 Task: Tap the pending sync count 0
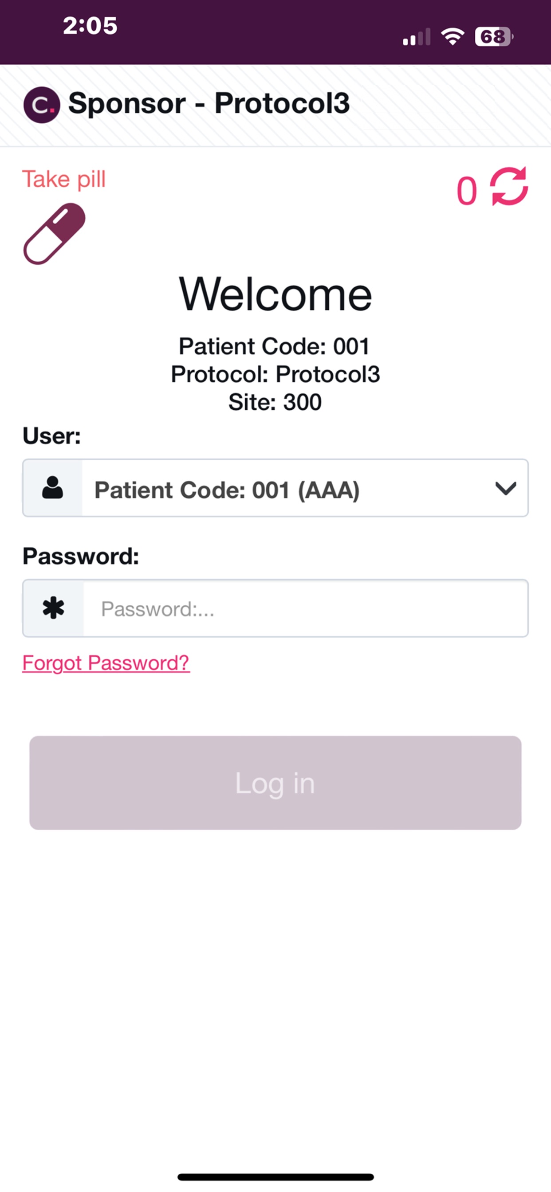coord(467,191)
